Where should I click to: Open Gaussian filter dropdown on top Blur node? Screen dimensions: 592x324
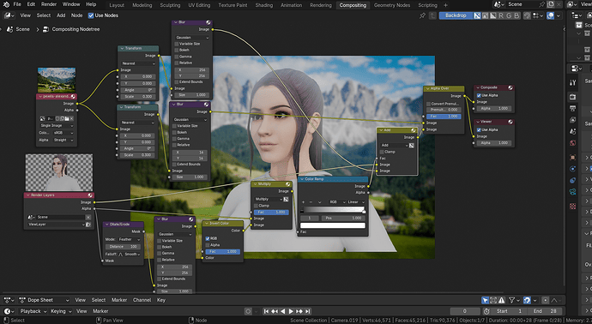pos(192,38)
